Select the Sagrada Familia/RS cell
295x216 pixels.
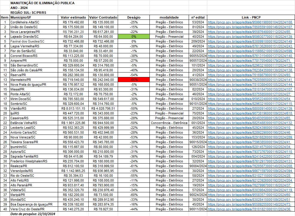pos(34,157)
